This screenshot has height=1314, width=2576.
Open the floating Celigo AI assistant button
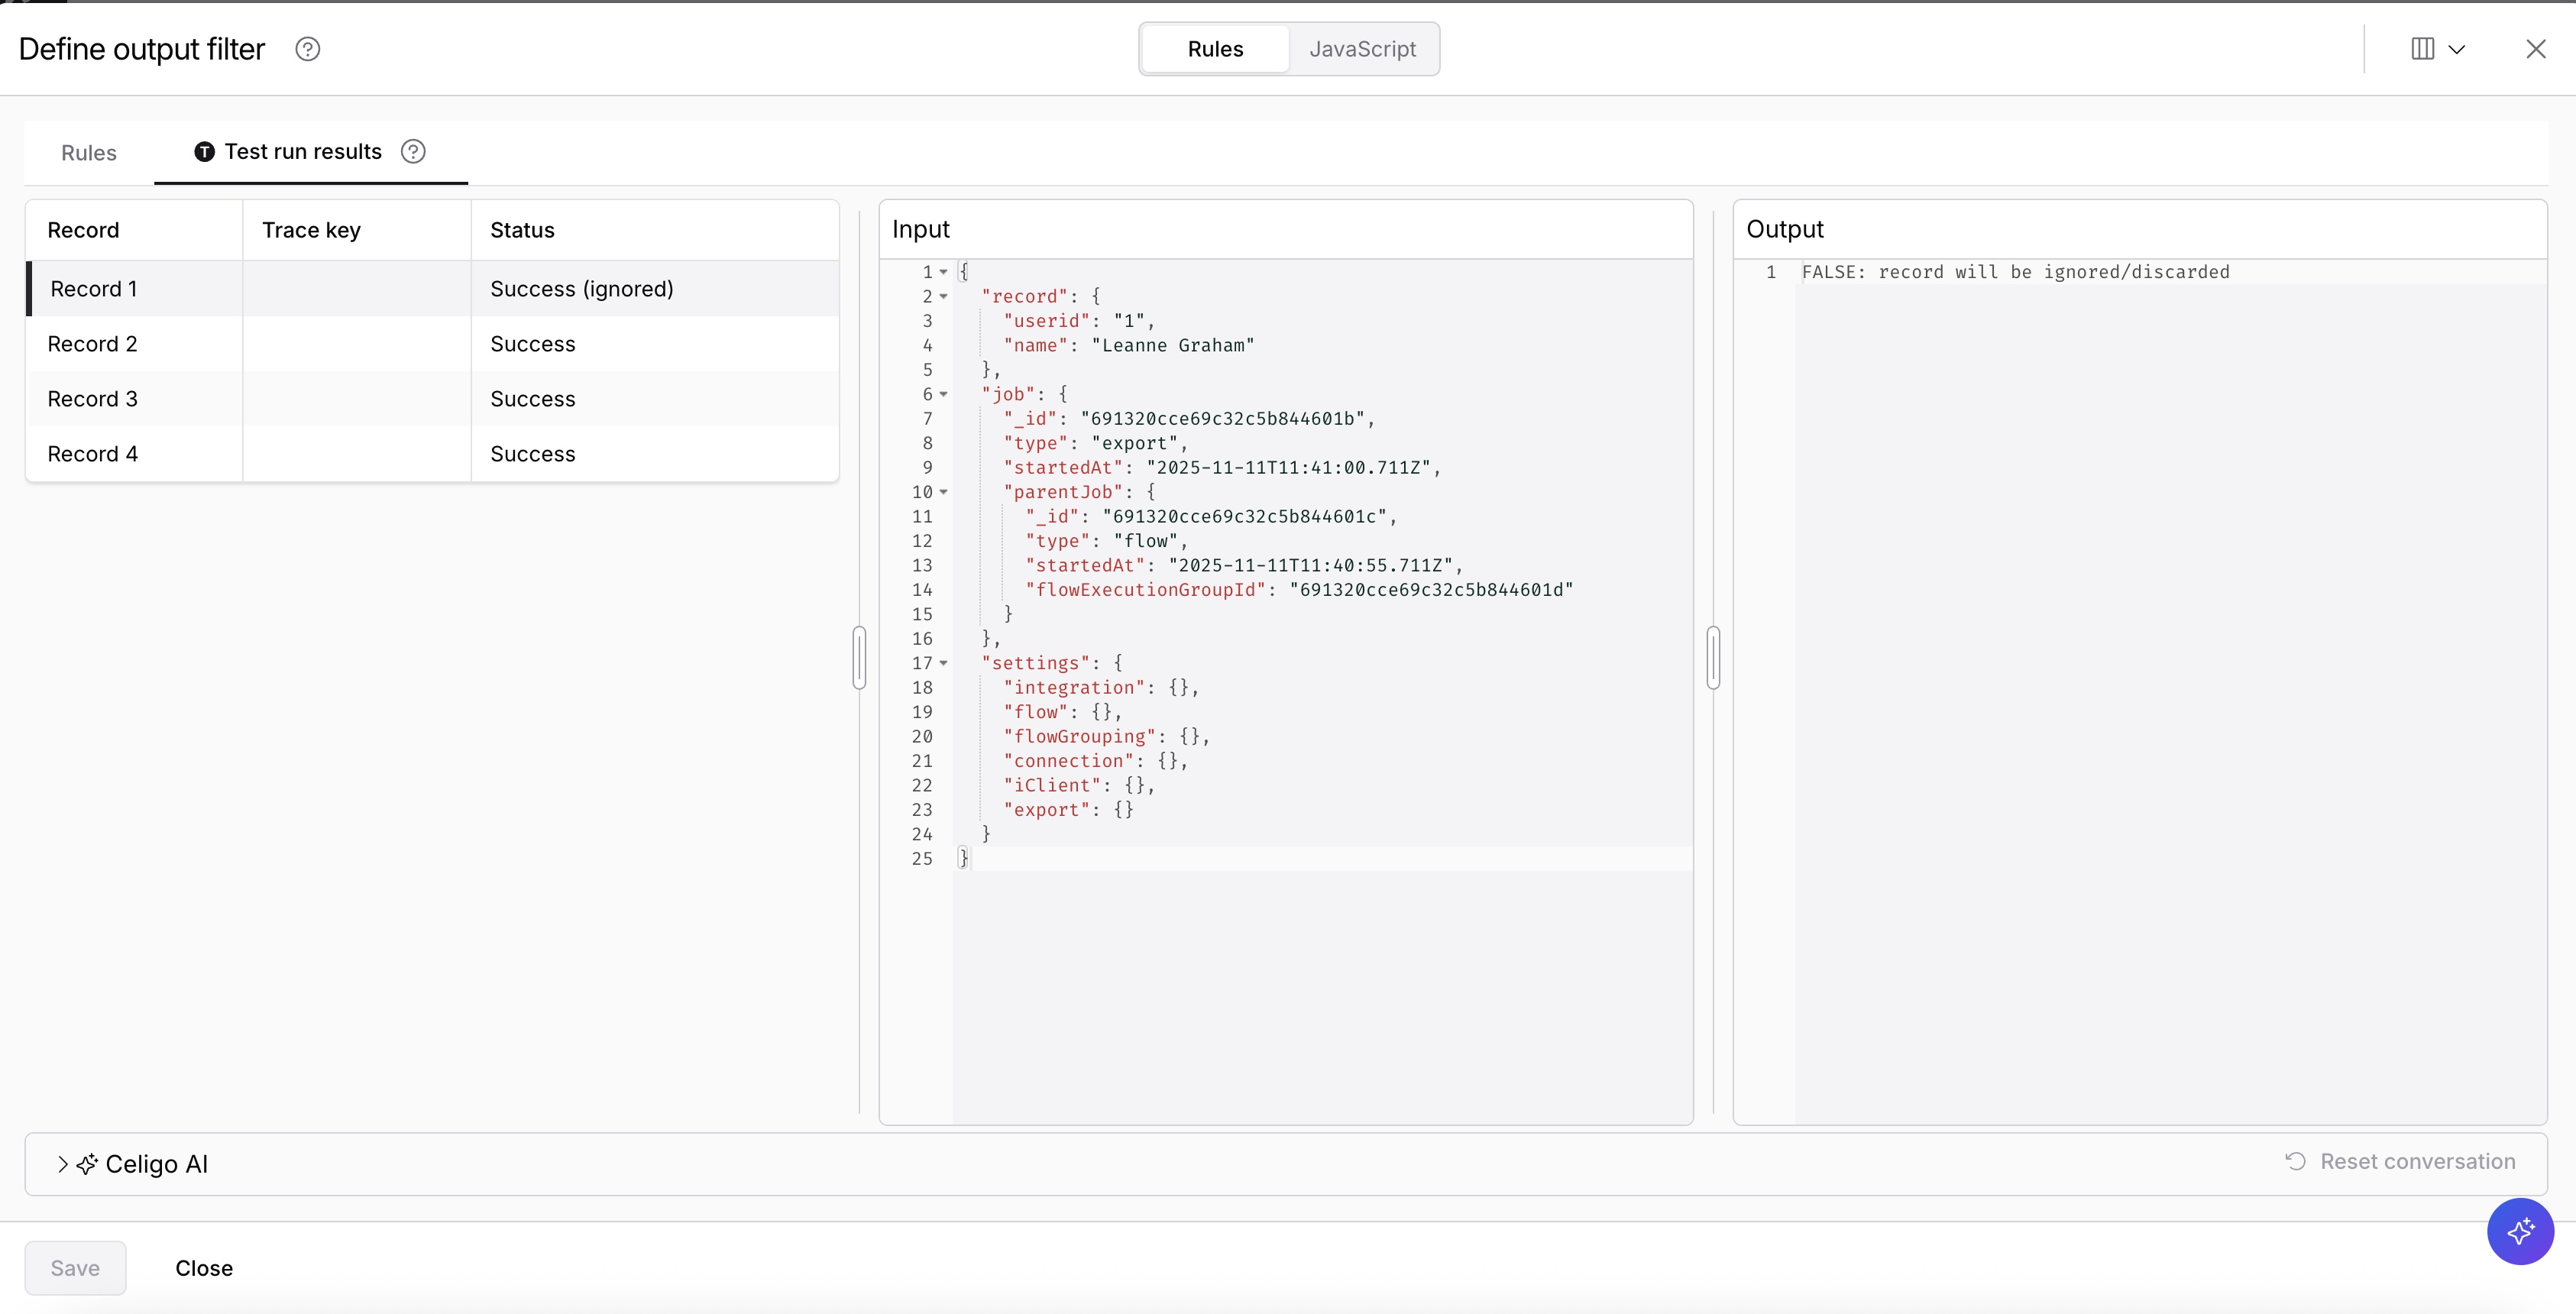[2520, 1231]
